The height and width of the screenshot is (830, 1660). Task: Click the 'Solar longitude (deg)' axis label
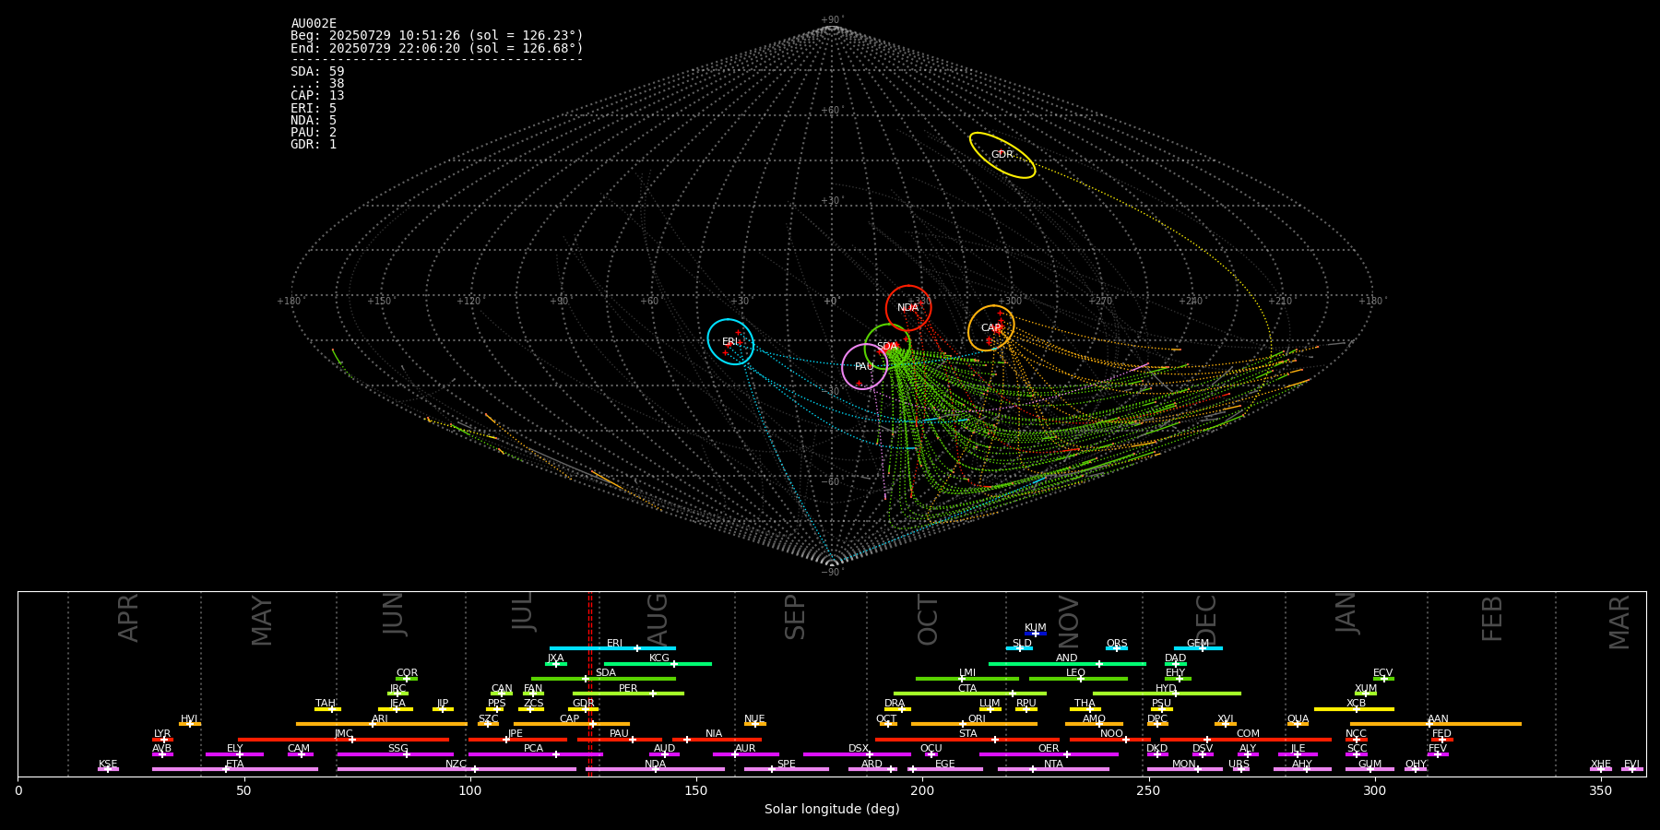click(832, 810)
